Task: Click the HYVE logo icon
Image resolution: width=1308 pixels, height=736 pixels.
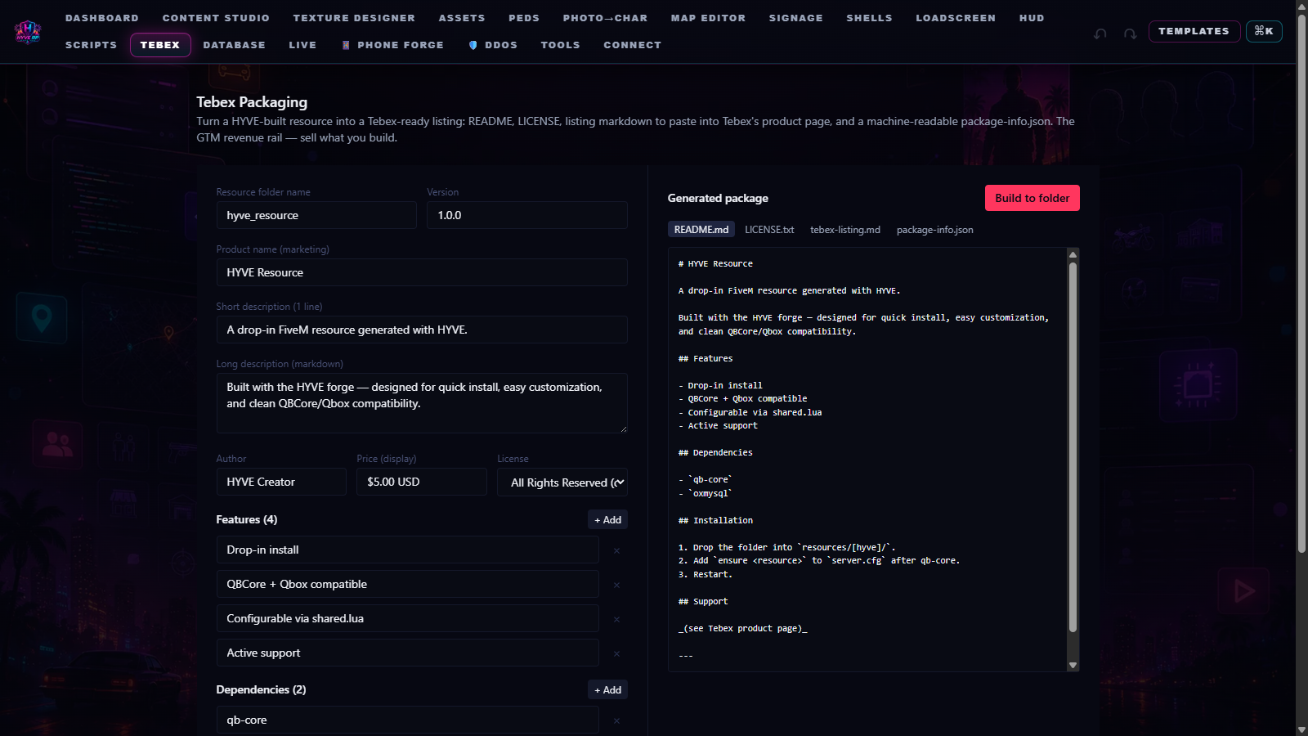Action: pos(28,32)
